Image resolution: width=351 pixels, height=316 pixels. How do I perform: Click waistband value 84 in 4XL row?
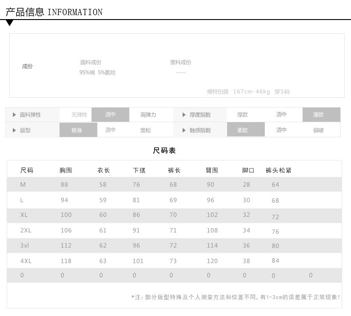coord(275,260)
